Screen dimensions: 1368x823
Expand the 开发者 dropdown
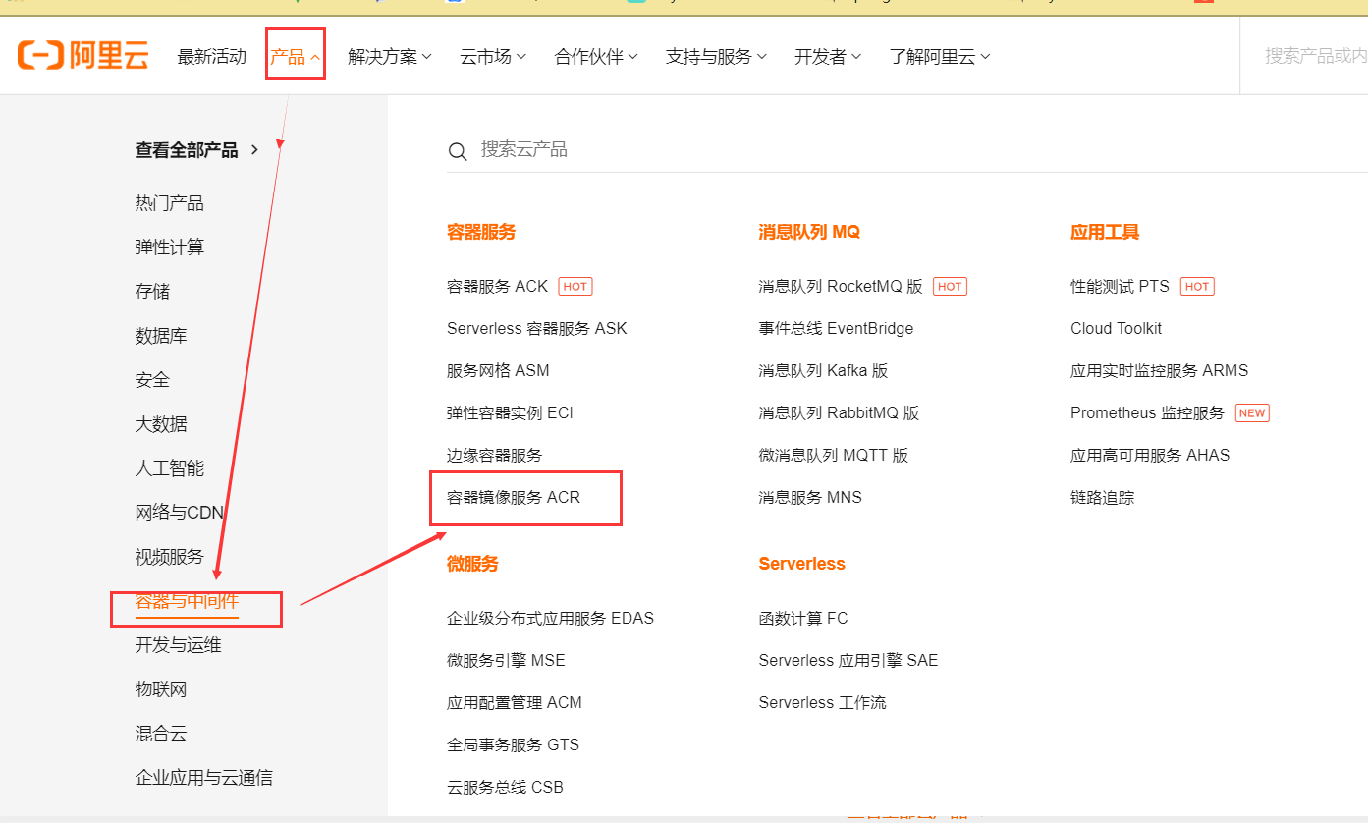(x=828, y=57)
